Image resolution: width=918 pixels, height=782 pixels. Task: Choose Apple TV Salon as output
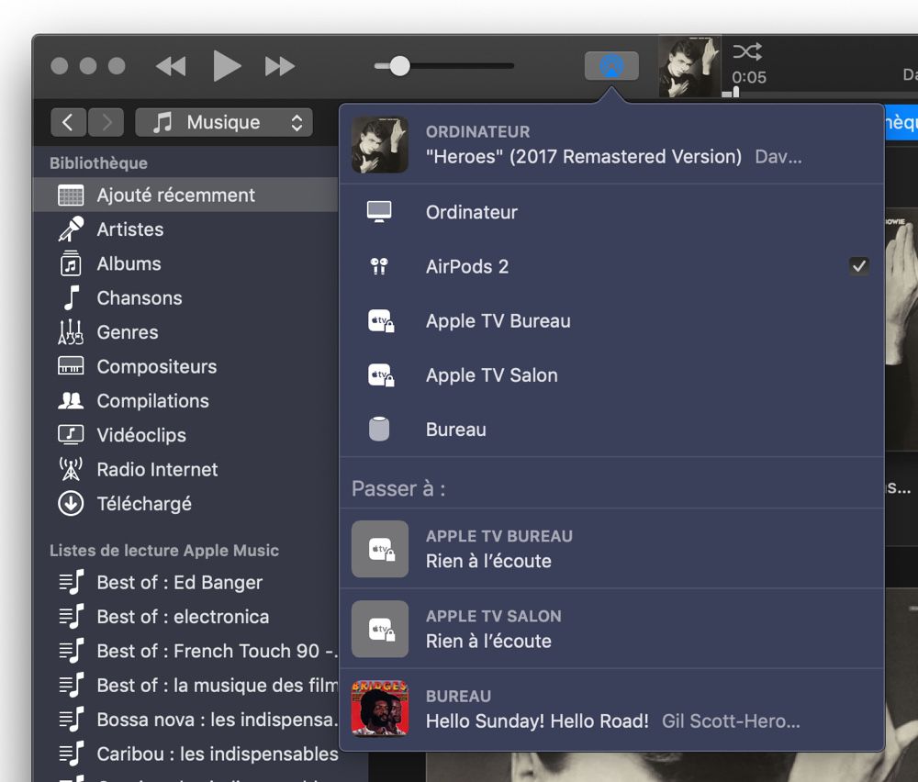[611, 375]
